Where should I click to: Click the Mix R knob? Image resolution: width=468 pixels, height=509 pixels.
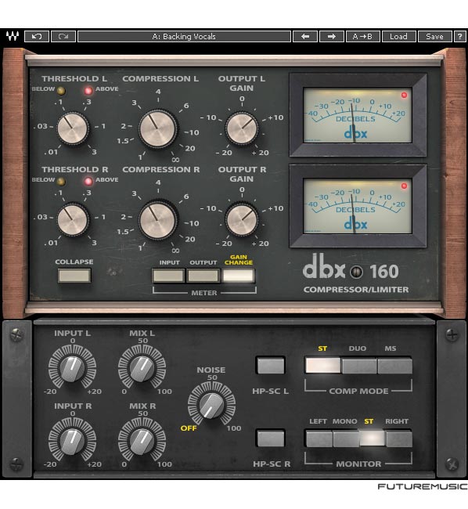[142, 442]
